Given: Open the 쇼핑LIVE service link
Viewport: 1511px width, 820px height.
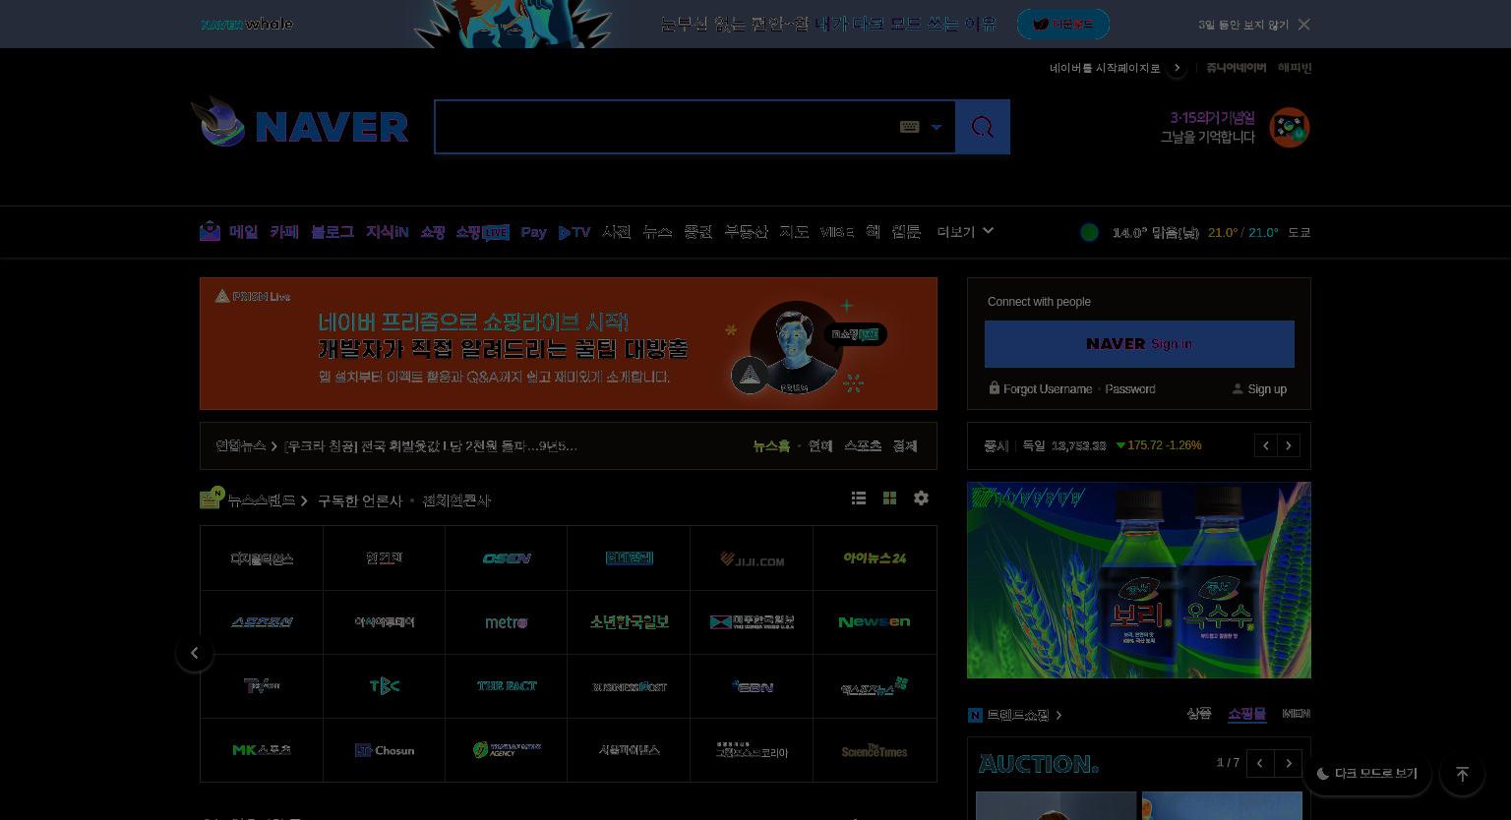Looking at the screenshot, I should (x=482, y=232).
